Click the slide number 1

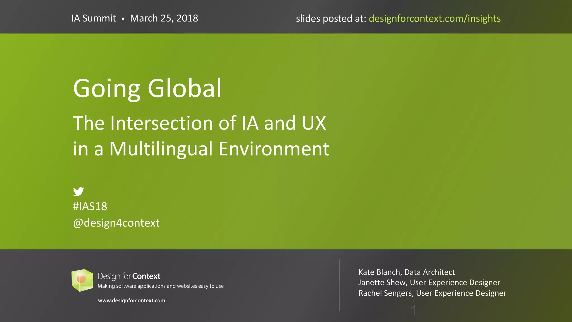[x=414, y=310]
